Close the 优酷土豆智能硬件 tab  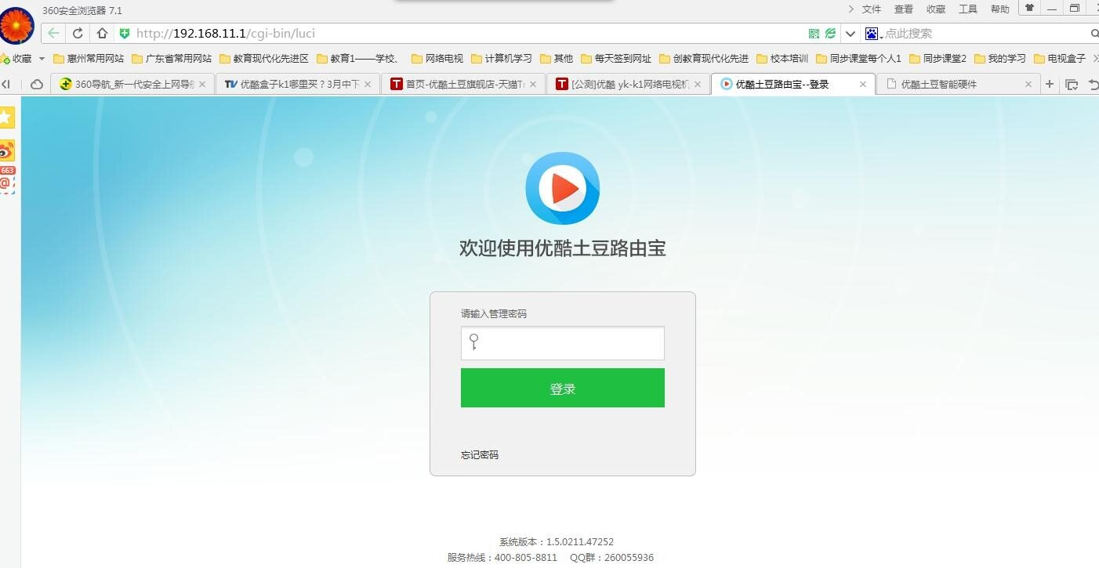(1028, 84)
